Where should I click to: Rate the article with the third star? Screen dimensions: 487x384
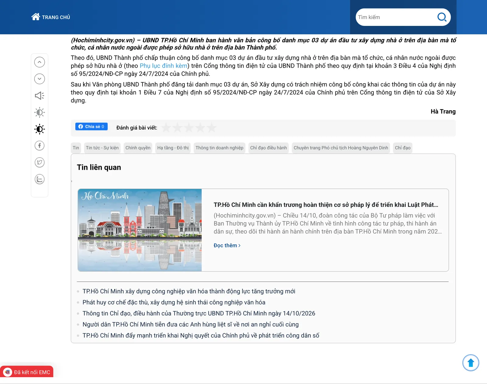[x=189, y=128]
